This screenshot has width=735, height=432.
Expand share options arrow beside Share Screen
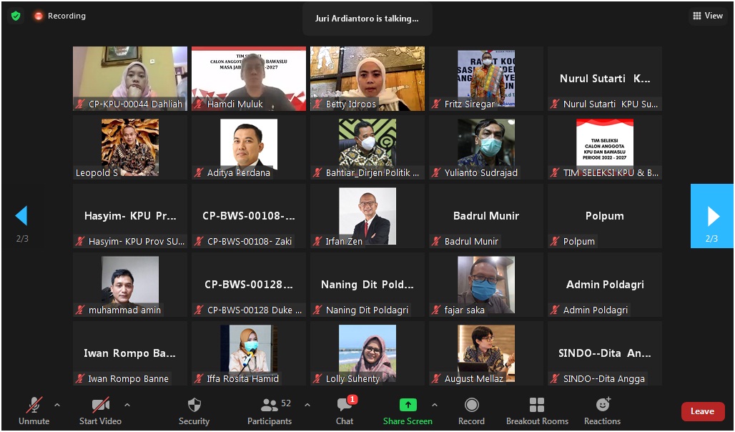coord(434,405)
